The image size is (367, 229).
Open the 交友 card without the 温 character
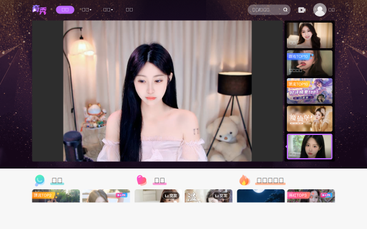point(158,196)
